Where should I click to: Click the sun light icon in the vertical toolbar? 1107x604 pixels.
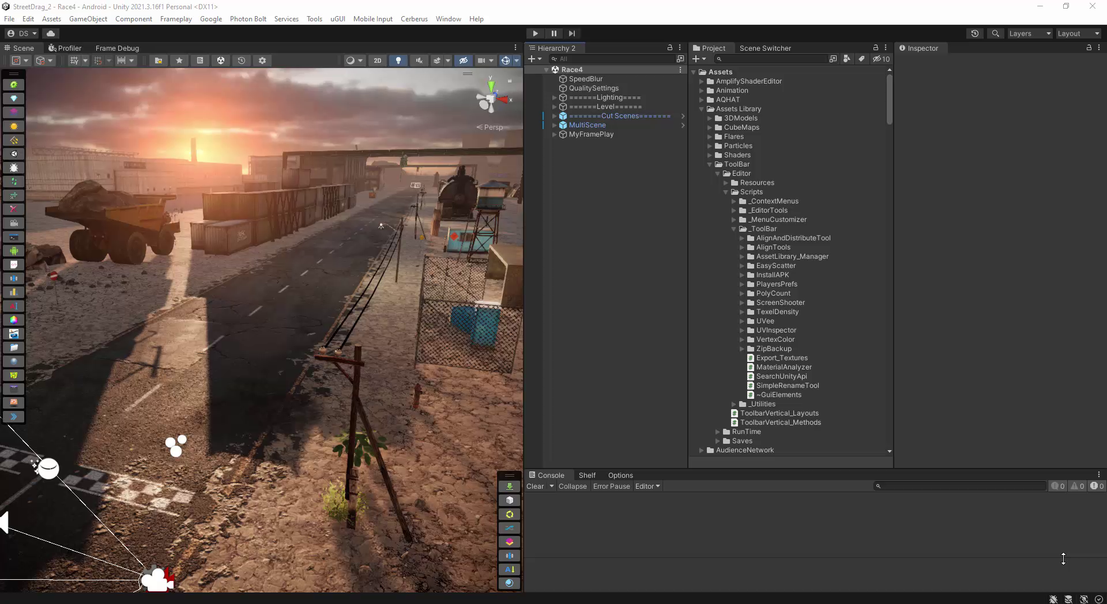tap(14, 126)
